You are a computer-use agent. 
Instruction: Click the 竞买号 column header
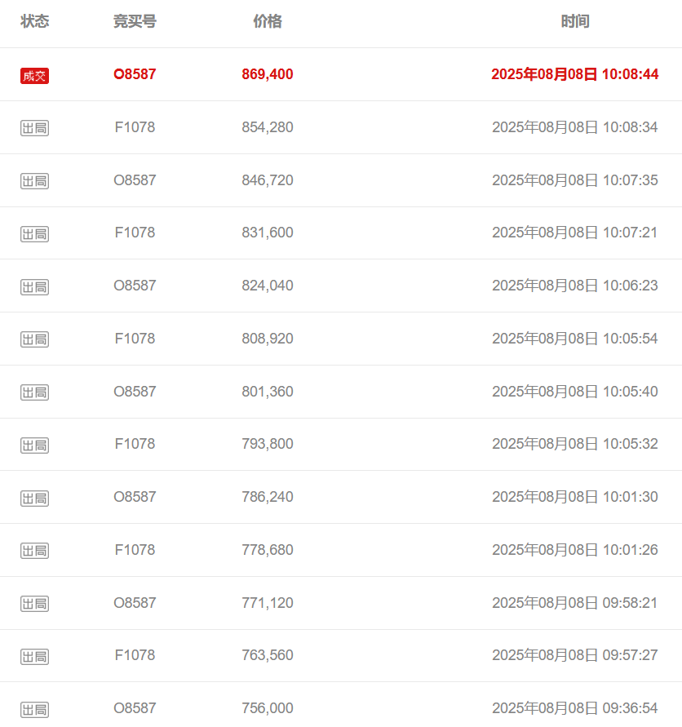point(135,21)
